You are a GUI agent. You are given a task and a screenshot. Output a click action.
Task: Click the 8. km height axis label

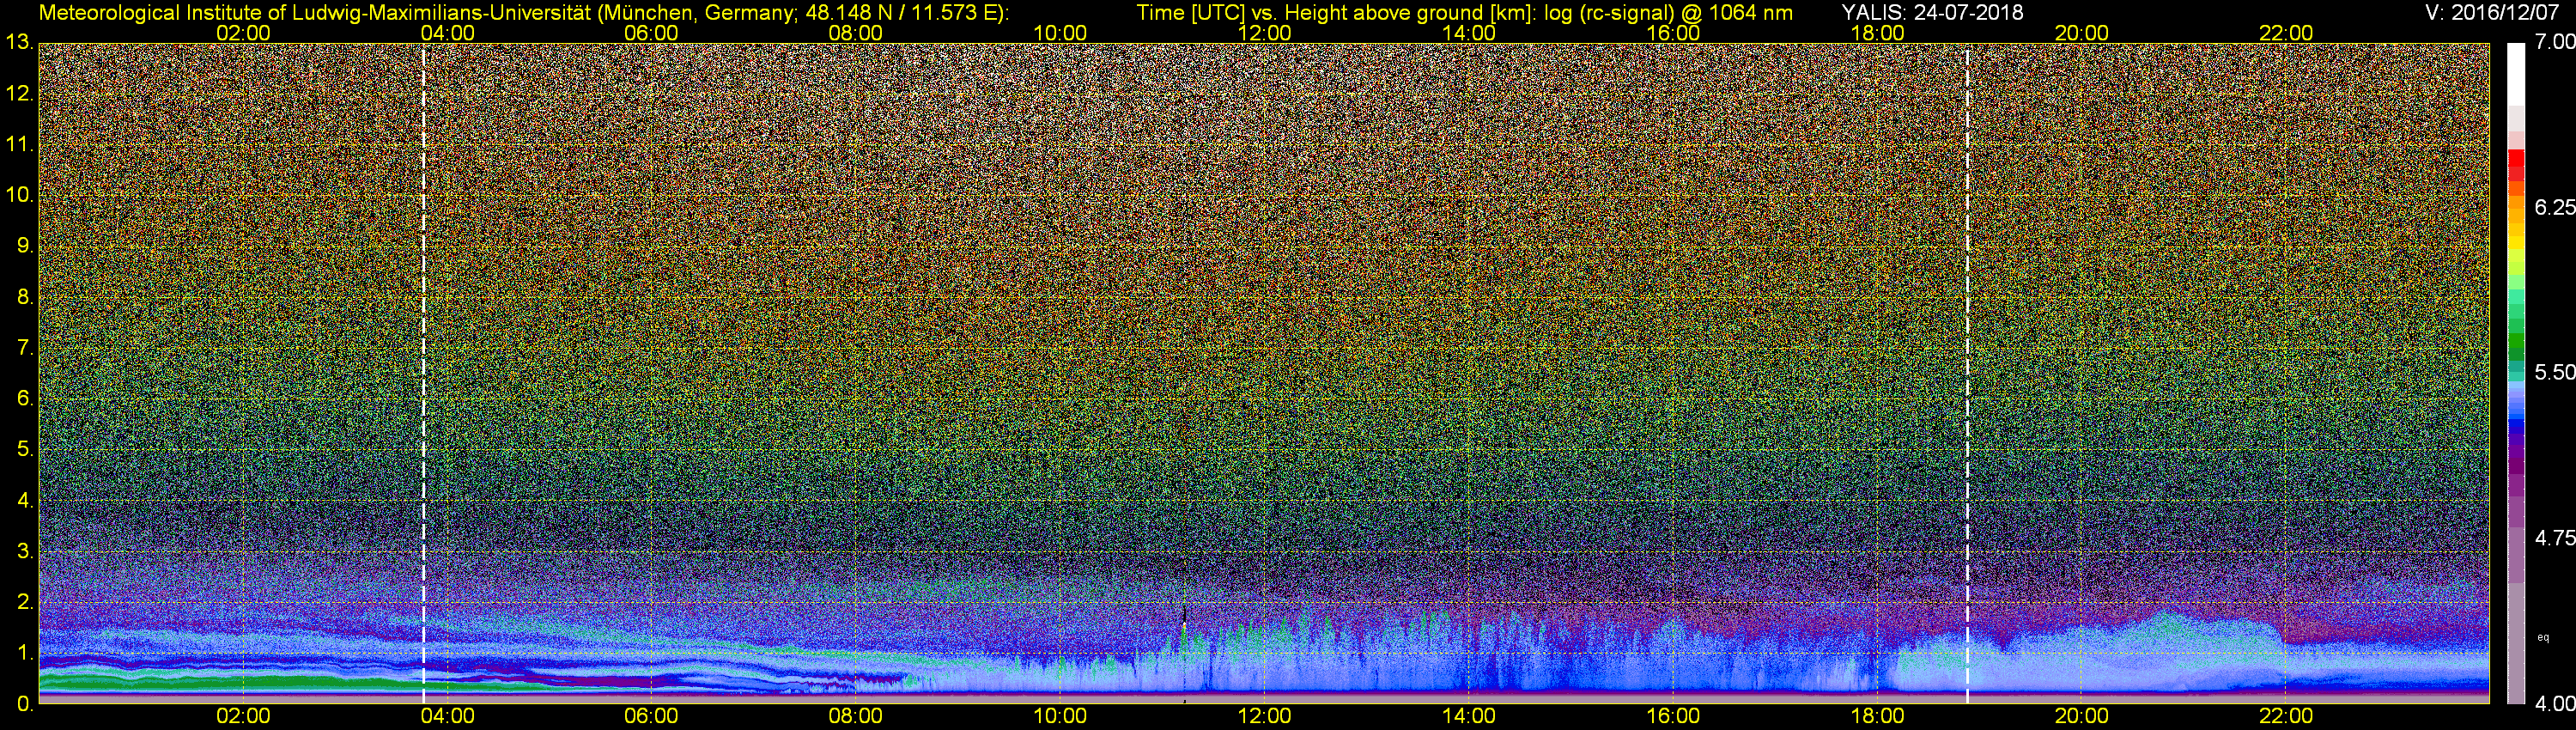pos(25,297)
